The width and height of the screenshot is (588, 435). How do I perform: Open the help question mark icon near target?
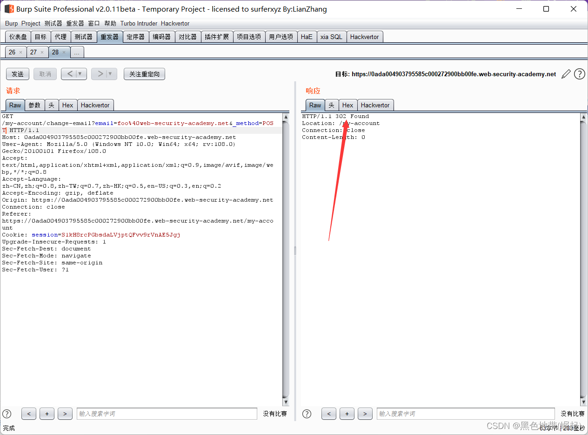click(x=579, y=73)
